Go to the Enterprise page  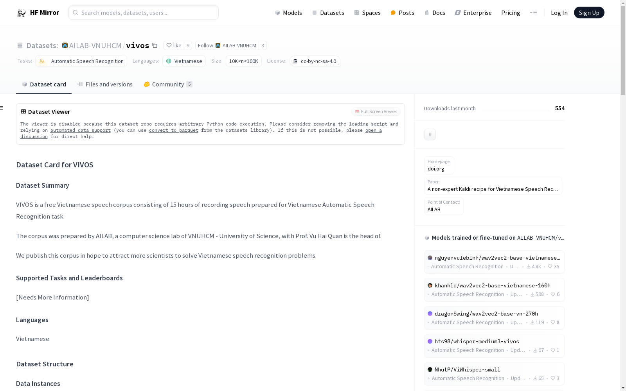tap(473, 13)
